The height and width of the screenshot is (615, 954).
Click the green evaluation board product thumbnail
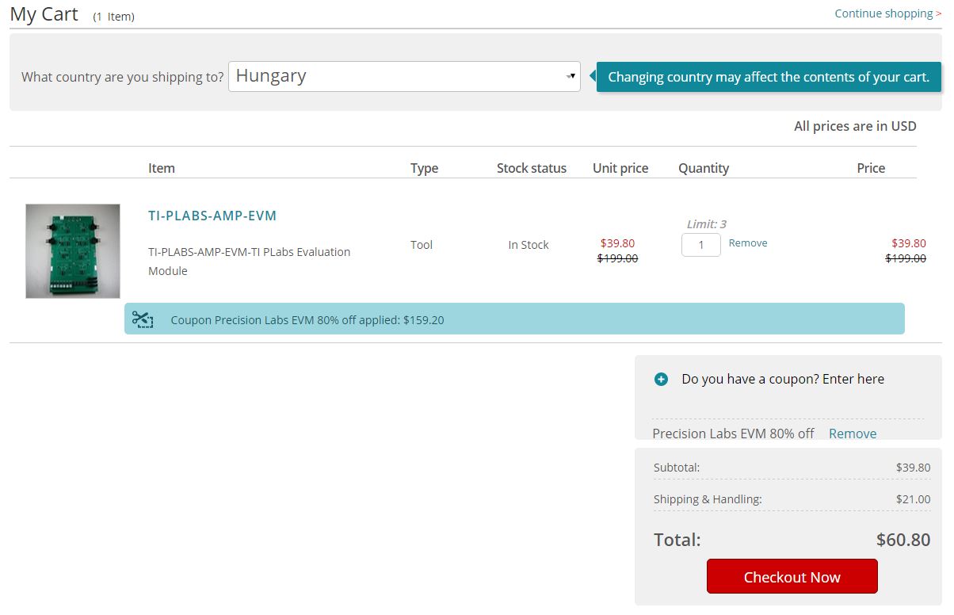pos(73,251)
